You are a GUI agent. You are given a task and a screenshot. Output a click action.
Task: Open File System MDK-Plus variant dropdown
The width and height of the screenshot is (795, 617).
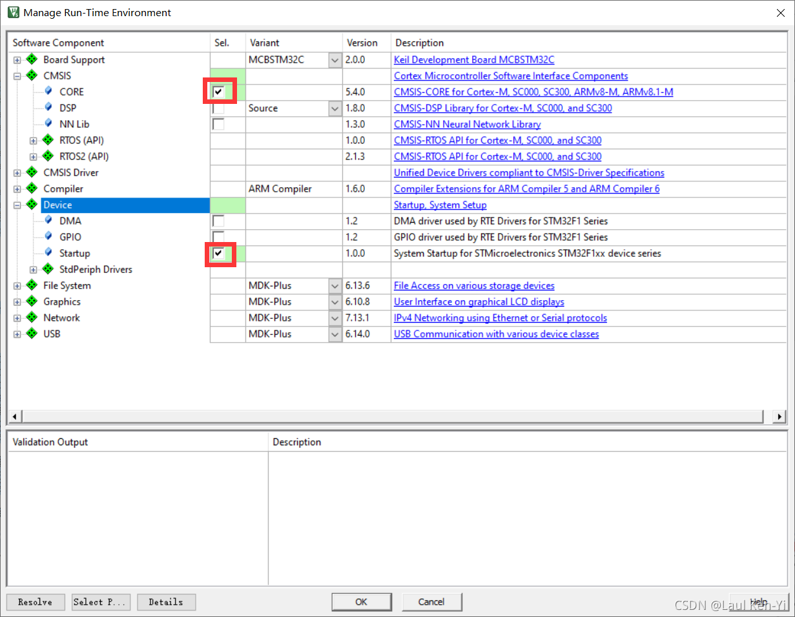(x=335, y=286)
